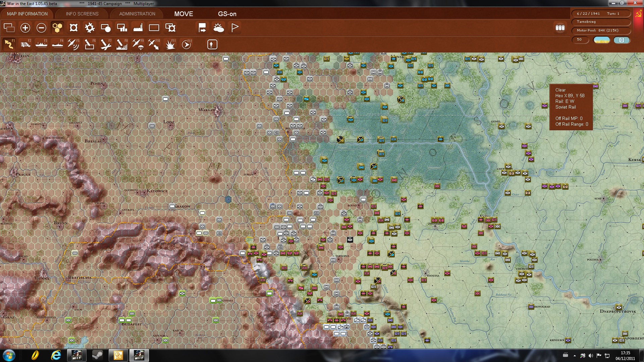This screenshot has width=644, height=362.
Task: Click the Soviet hammer and sickle flag
Action: pos(638,14)
